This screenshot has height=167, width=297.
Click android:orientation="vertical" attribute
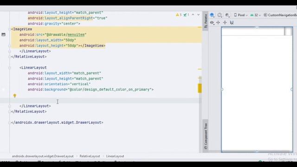(x=59, y=84)
